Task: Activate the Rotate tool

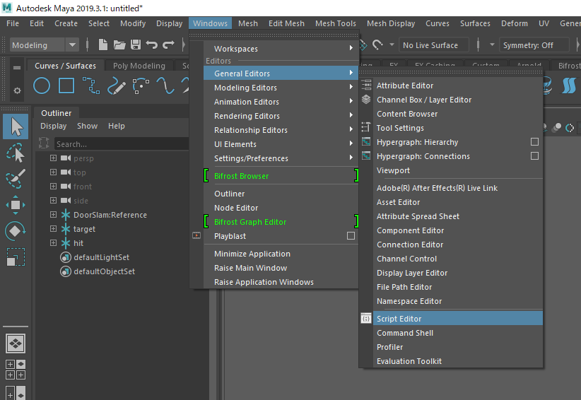Action: (16, 230)
